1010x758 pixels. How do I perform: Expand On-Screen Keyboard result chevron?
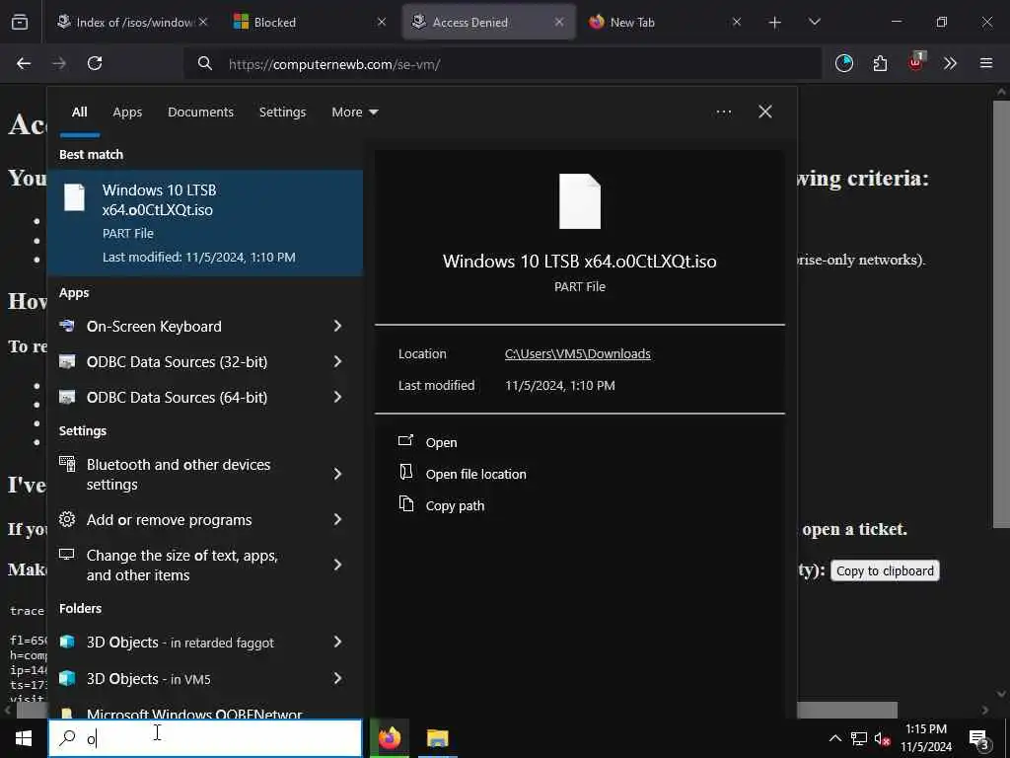(x=337, y=326)
